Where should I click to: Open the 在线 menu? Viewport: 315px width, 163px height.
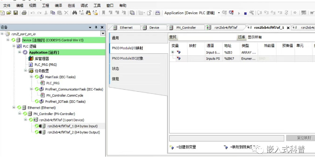point(71,6)
